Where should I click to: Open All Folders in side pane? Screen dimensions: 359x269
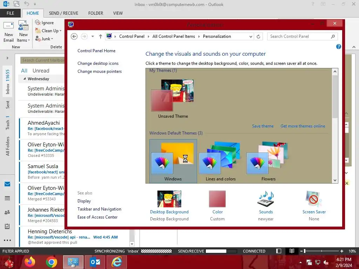point(8,146)
